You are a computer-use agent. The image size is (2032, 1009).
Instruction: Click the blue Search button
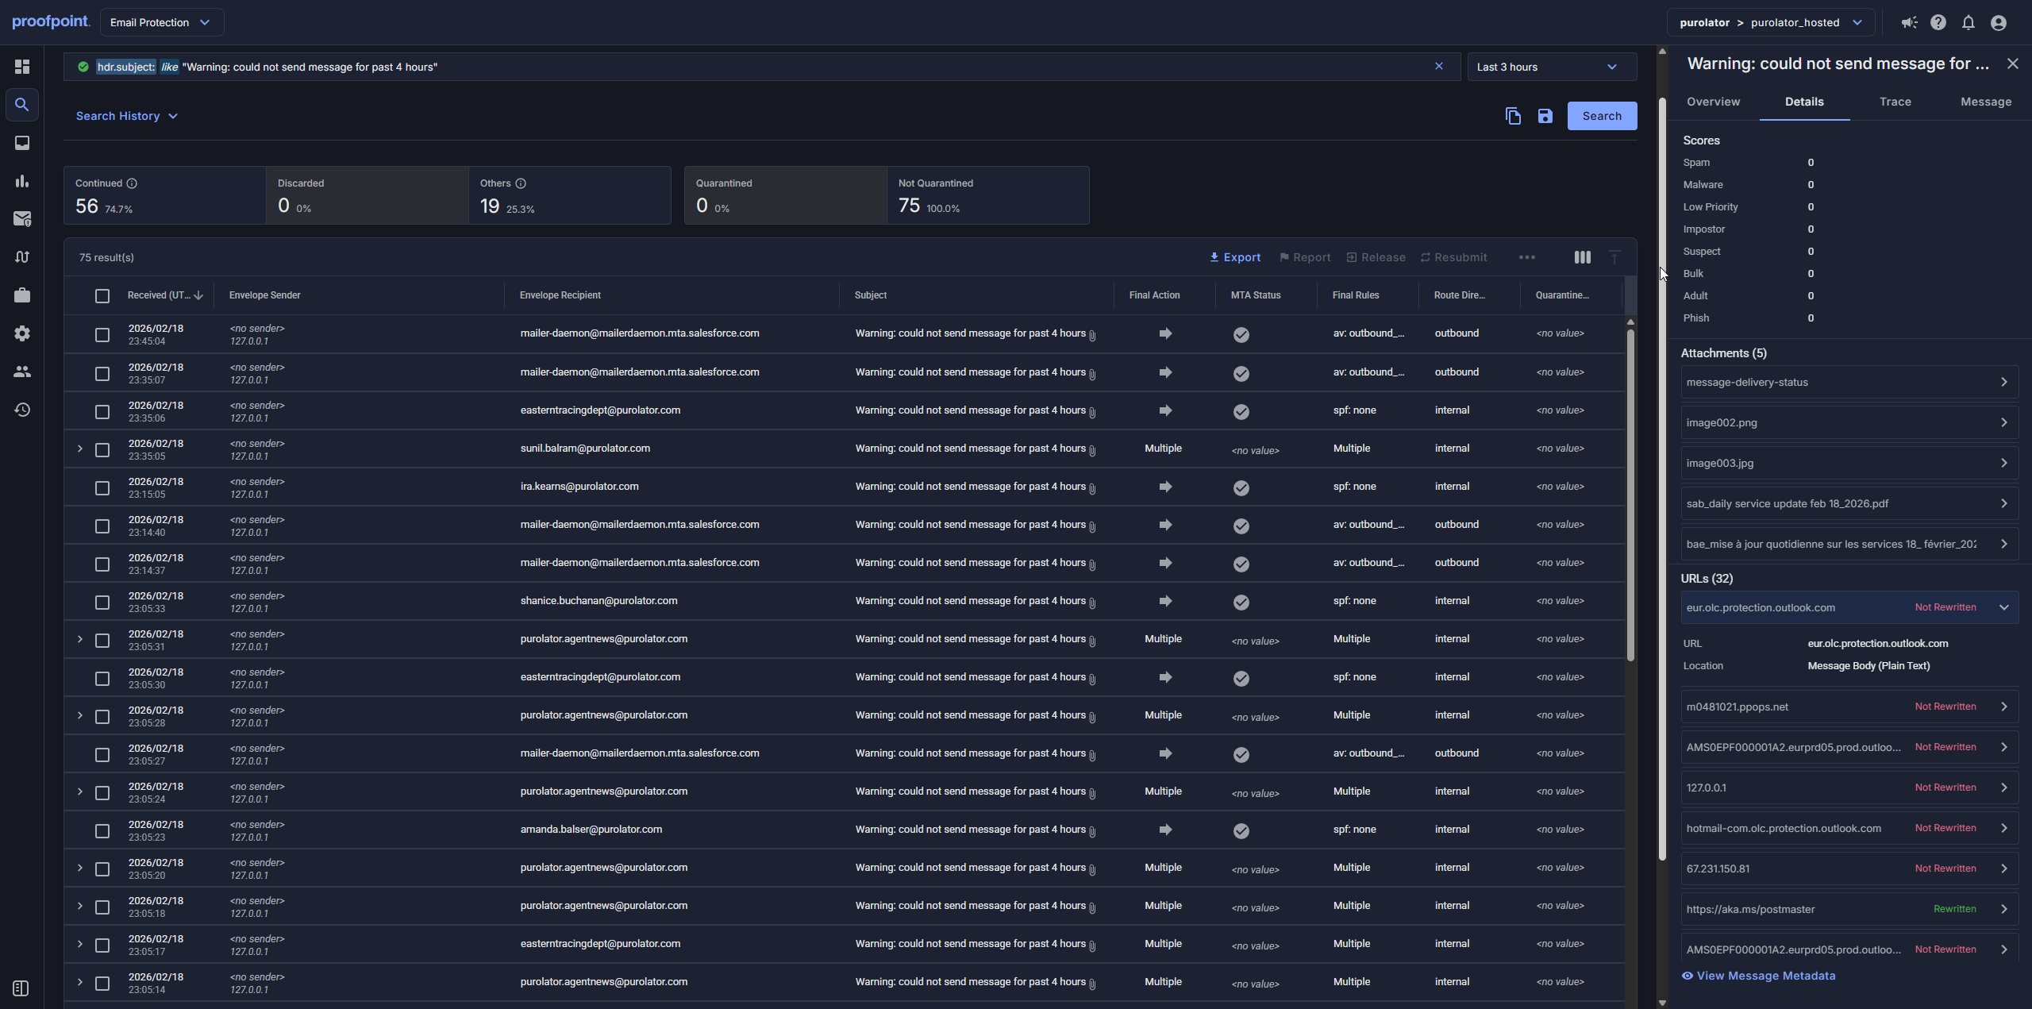1601,116
